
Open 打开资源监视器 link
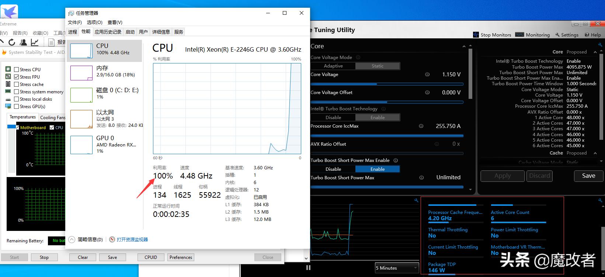(132, 239)
